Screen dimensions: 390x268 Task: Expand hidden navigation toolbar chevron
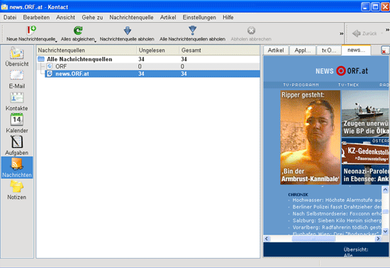387,30
